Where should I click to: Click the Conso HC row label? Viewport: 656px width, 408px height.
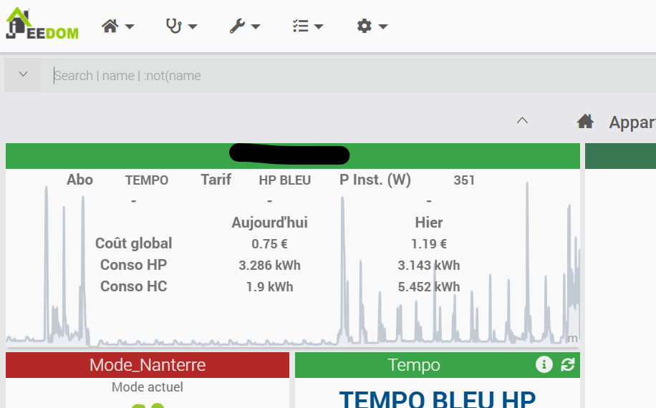133,286
